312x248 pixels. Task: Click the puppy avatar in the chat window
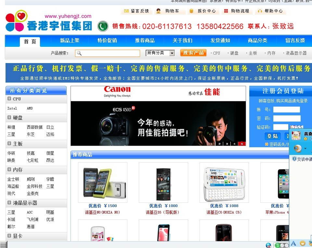pyautogui.click(x=296, y=136)
